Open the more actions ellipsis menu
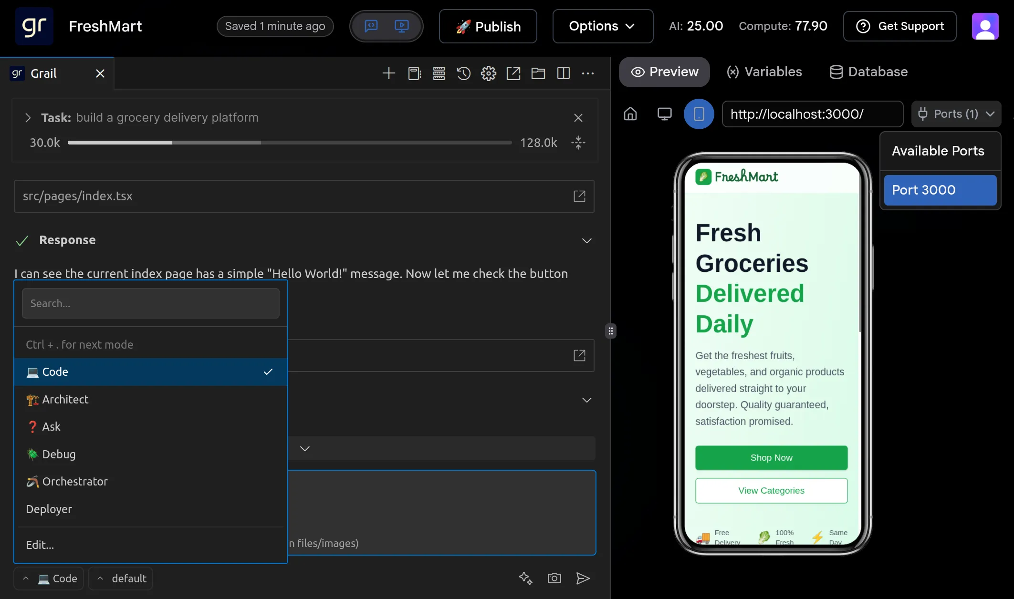1014x599 pixels. 588,73
